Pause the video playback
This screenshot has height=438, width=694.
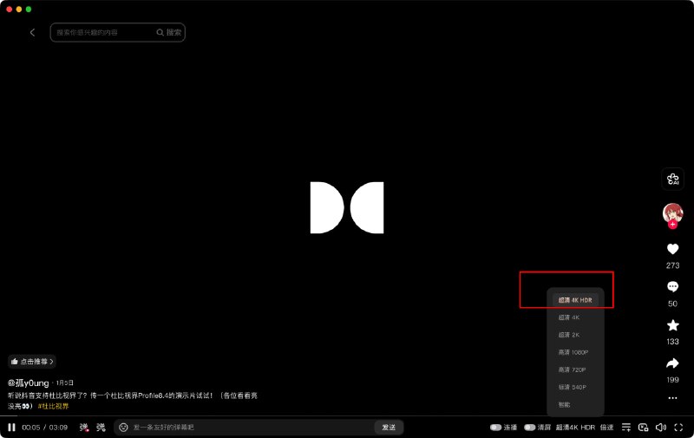click(11, 428)
